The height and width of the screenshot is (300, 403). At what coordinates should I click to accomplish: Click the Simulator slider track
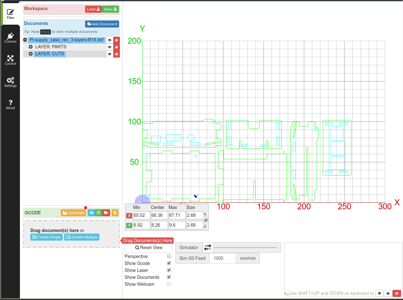(245, 248)
